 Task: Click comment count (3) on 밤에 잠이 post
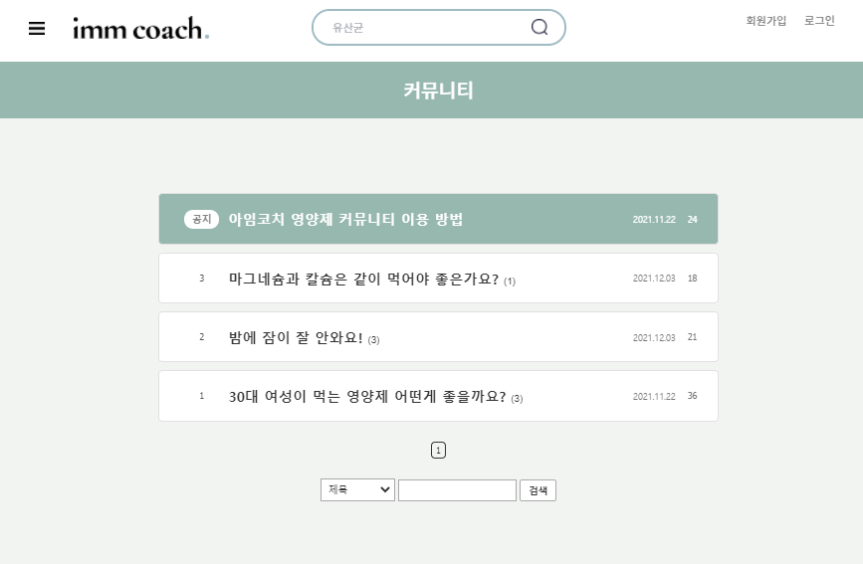[373, 340]
